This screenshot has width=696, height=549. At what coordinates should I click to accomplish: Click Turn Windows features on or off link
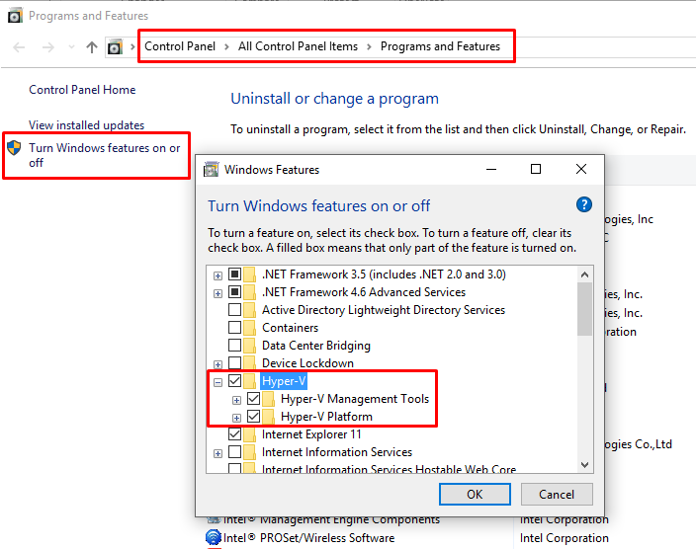(x=105, y=155)
